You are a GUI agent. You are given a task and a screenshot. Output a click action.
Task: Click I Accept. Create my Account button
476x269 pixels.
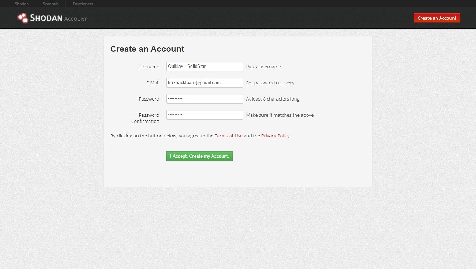pyautogui.click(x=199, y=156)
